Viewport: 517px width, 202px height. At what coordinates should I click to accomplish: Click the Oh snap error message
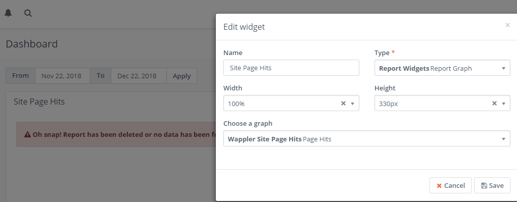coord(116,134)
